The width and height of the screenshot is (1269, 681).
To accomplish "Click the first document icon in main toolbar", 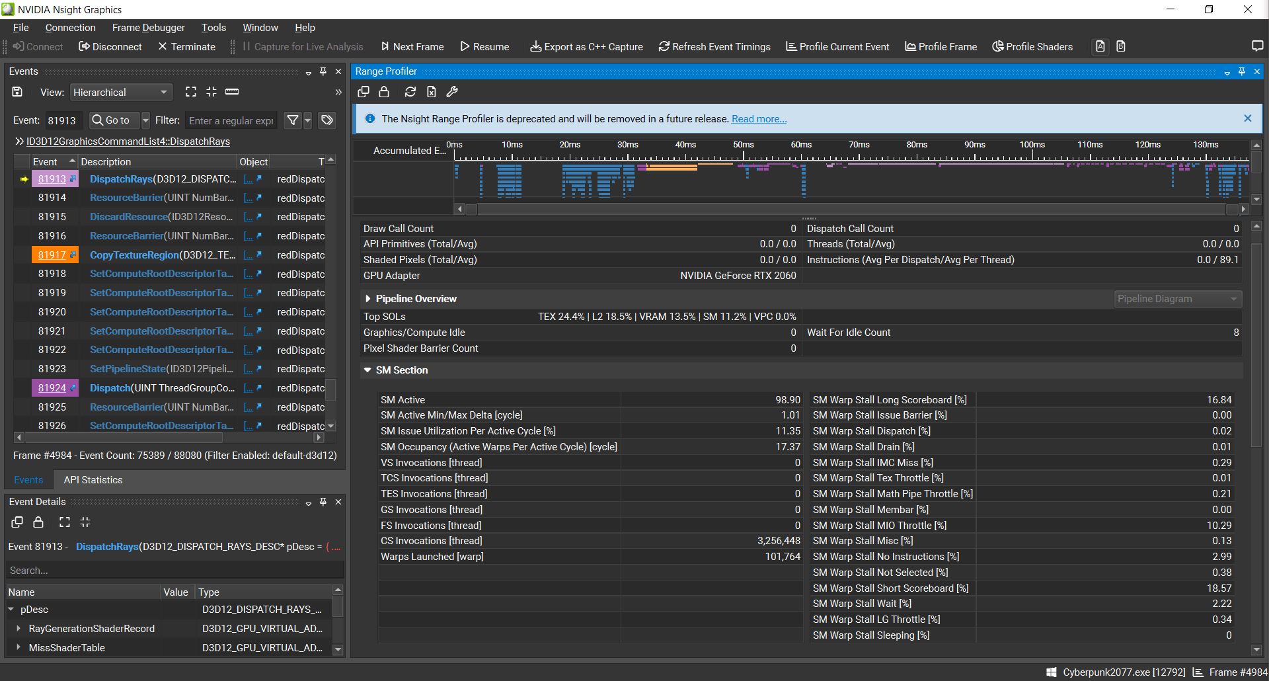I will click(x=1100, y=46).
